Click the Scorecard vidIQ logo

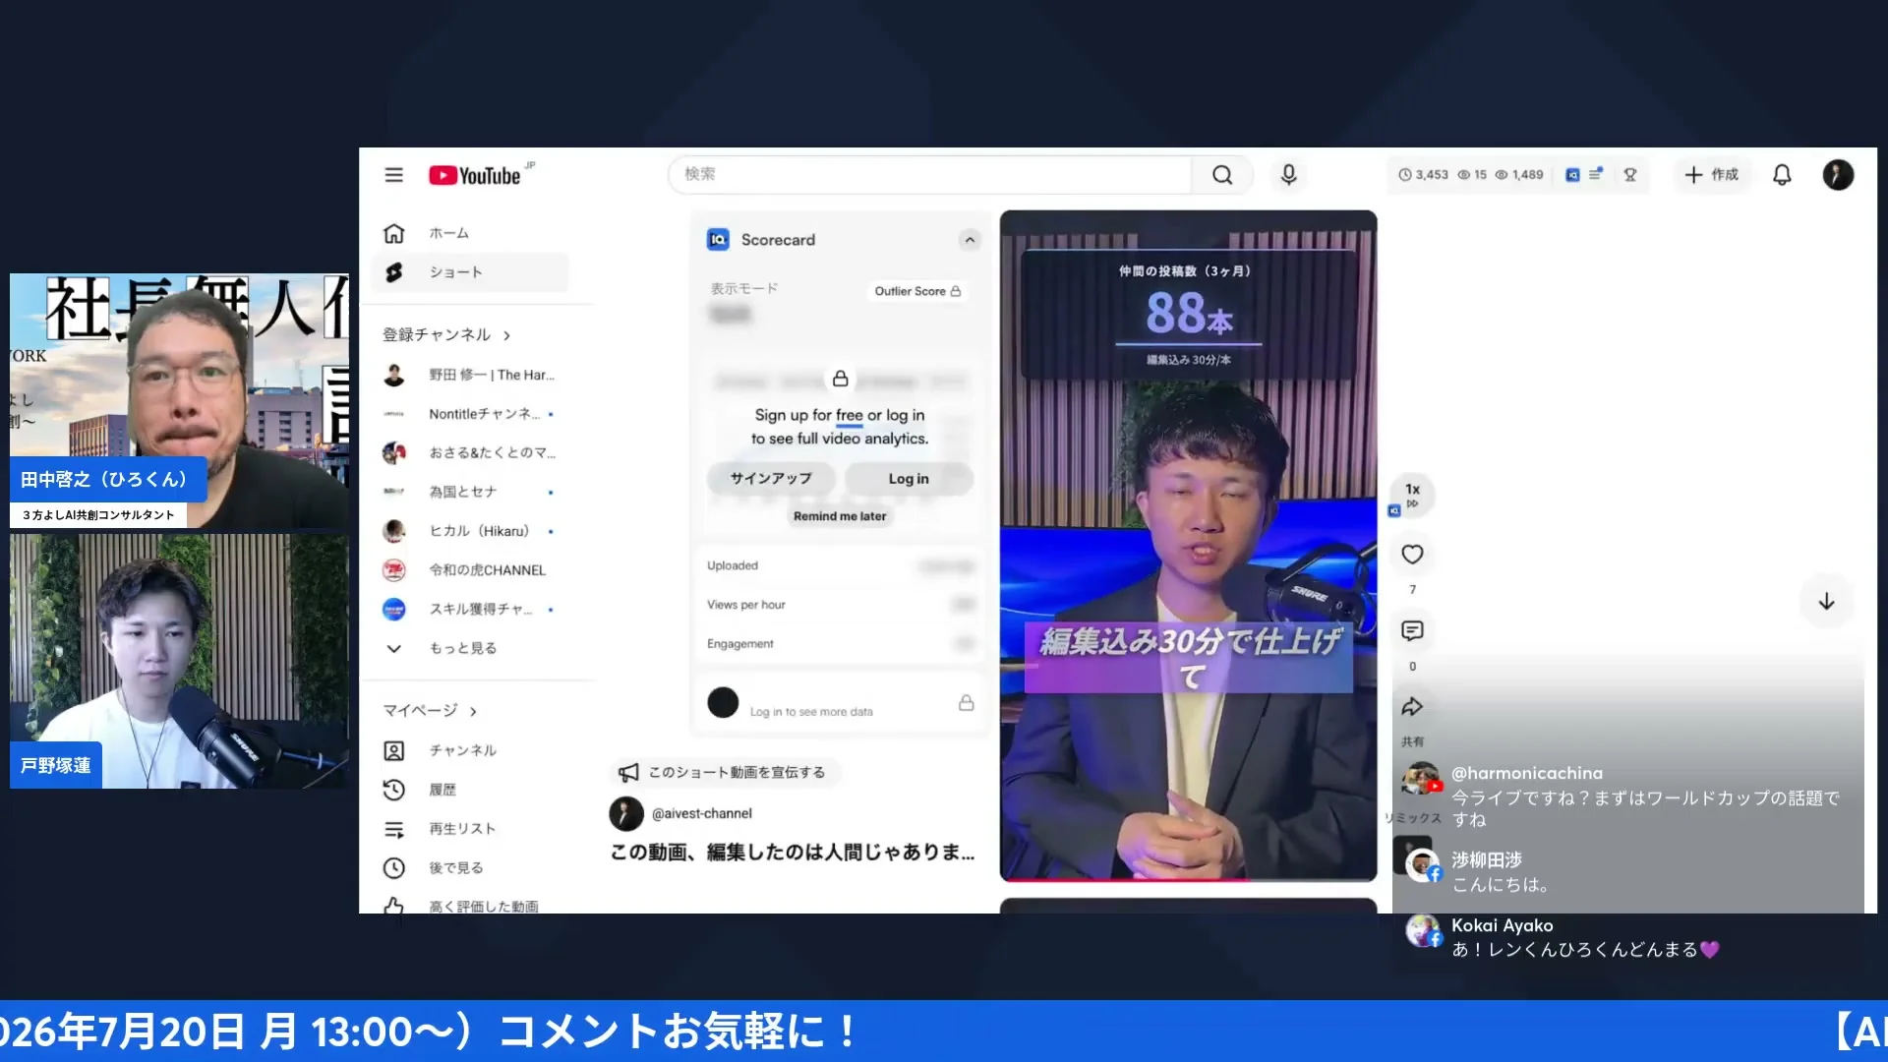click(x=718, y=240)
